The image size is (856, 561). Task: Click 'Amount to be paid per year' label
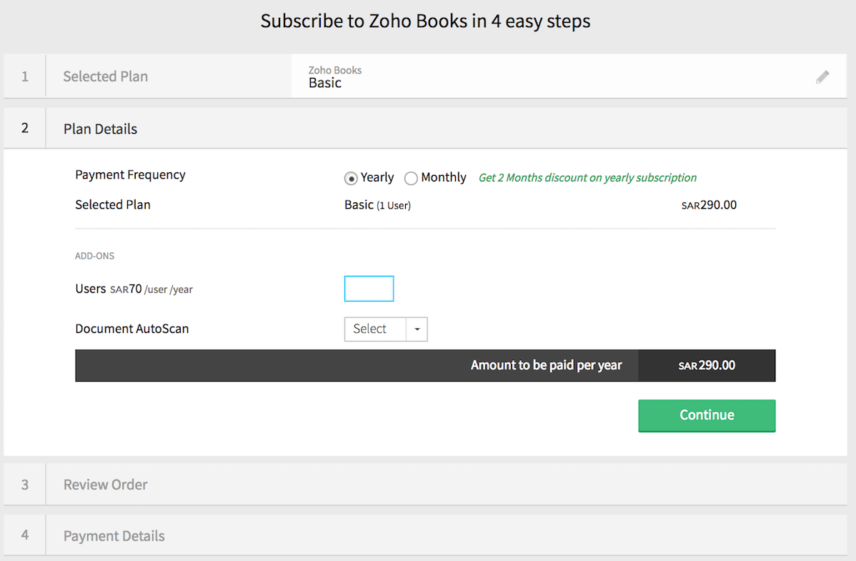click(x=546, y=365)
